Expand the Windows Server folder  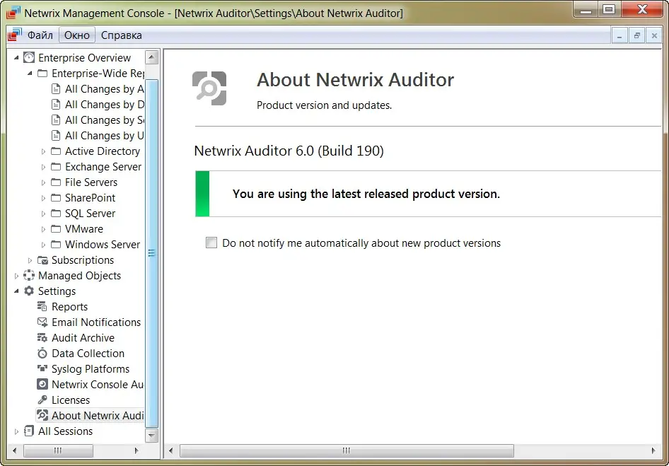click(x=43, y=245)
